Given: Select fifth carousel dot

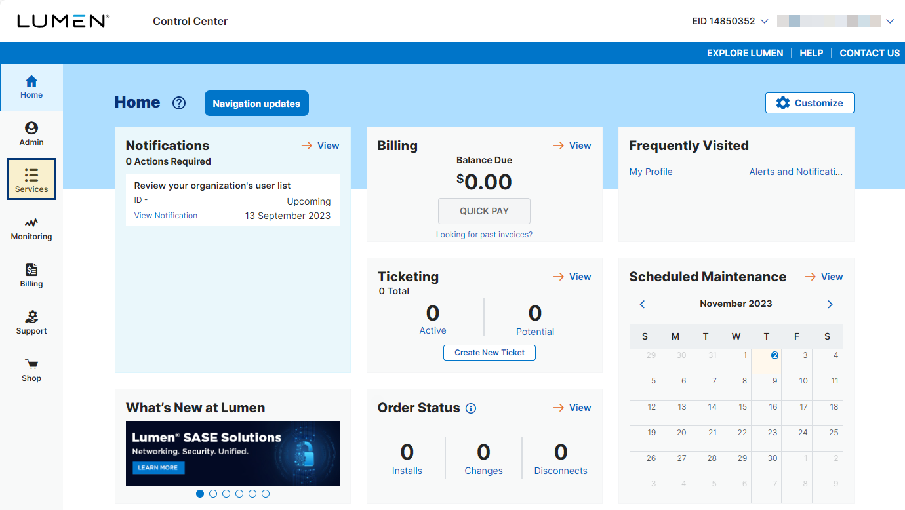Looking at the screenshot, I should 252,494.
